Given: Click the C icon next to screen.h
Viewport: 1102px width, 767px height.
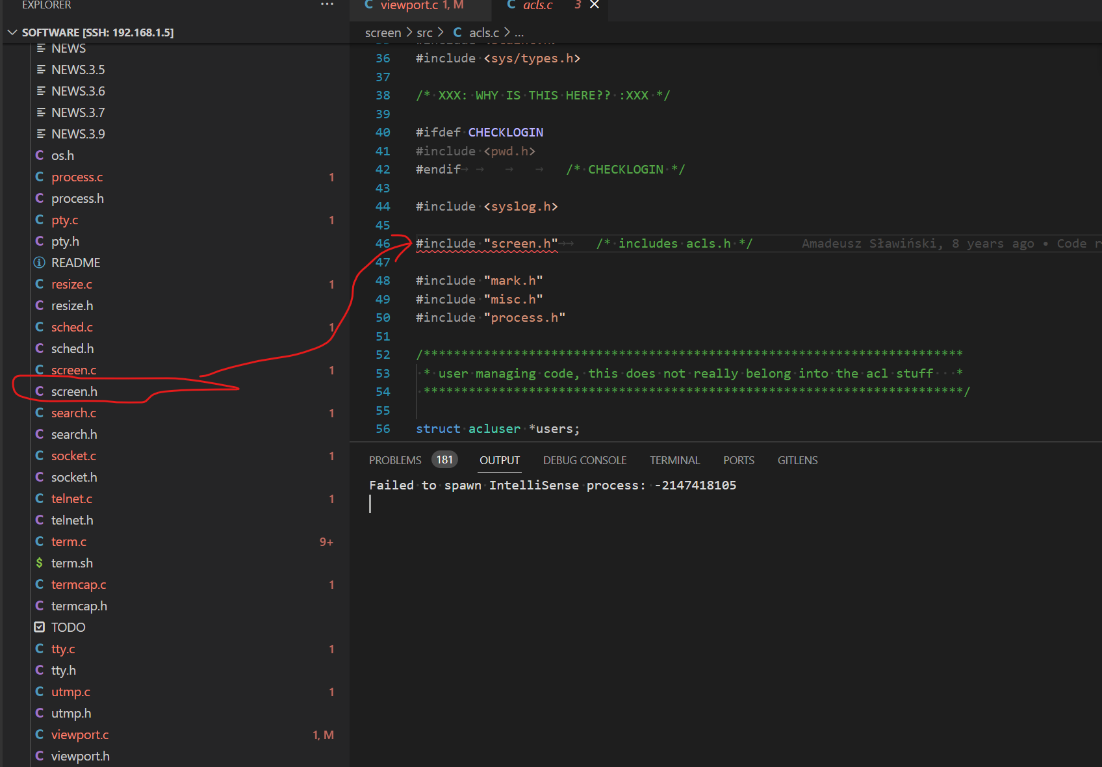Looking at the screenshot, I should point(39,391).
